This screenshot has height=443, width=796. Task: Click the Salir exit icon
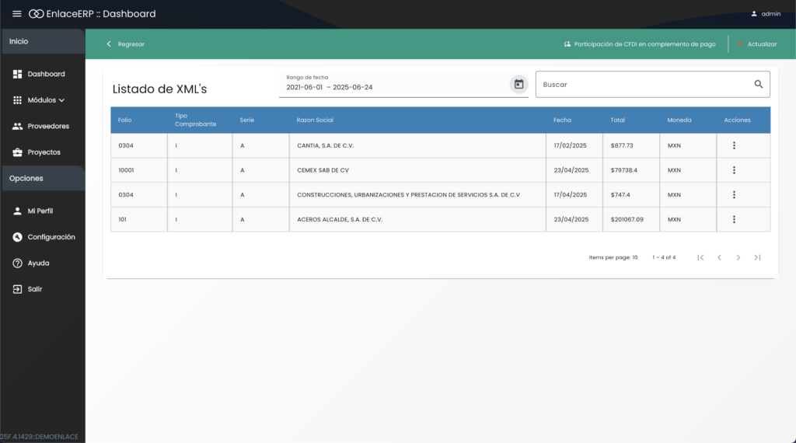coord(17,289)
